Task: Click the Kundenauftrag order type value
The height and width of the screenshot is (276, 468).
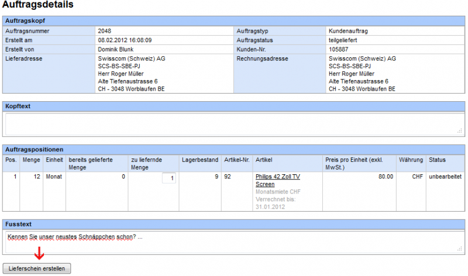Action: [x=348, y=31]
